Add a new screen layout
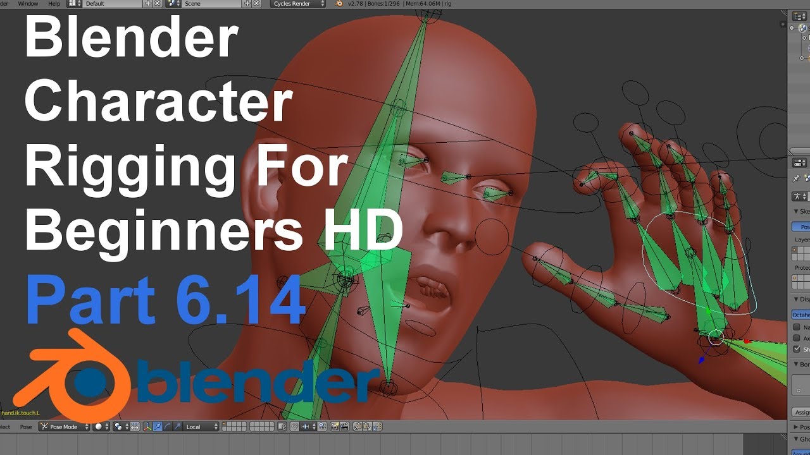Screen dimensions: 810x455 pos(149,4)
